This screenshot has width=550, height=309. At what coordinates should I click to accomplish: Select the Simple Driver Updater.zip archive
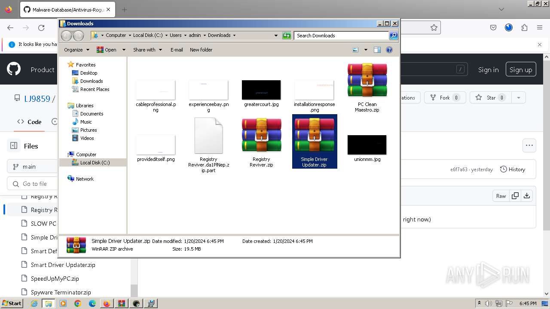pyautogui.click(x=315, y=142)
